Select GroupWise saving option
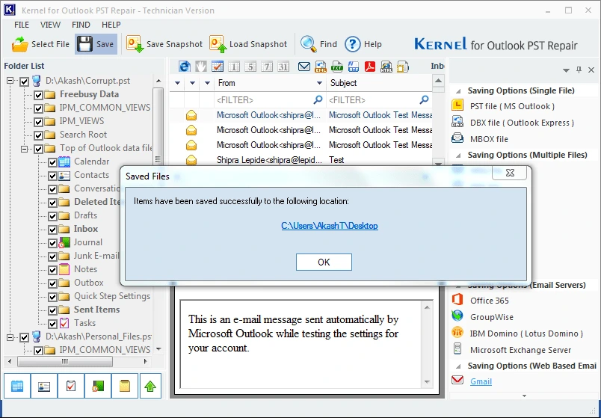This screenshot has width=601, height=418. (483, 317)
